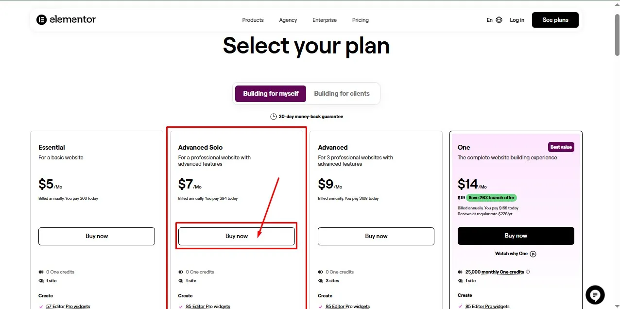The height and width of the screenshot is (309, 620).
Task: Select Pricing in the navigation bar
Action: pos(360,20)
